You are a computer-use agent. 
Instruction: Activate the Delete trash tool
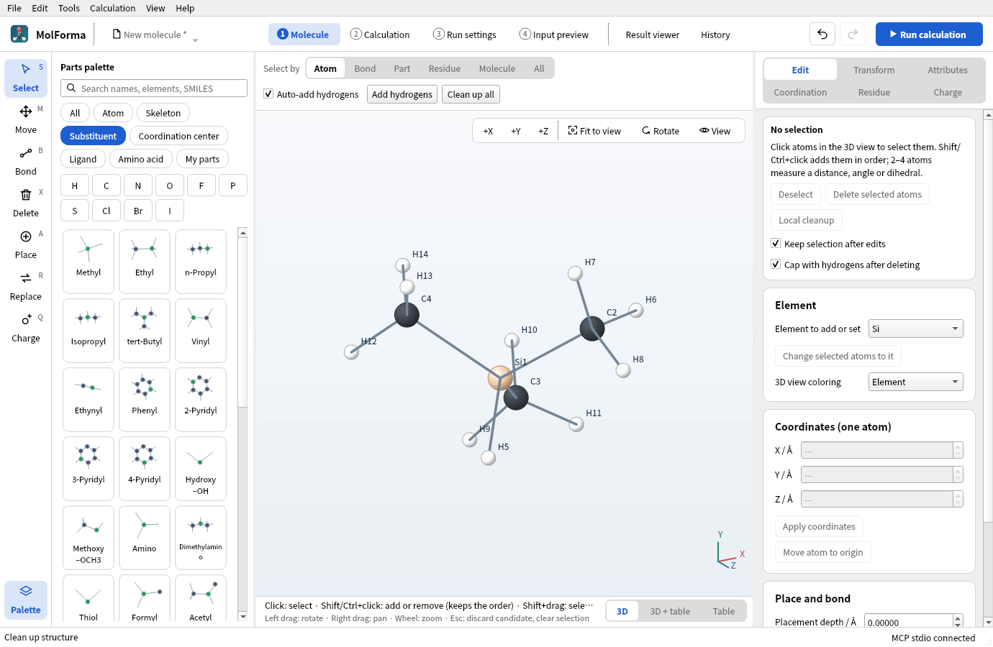pyautogui.click(x=26, y=203)
